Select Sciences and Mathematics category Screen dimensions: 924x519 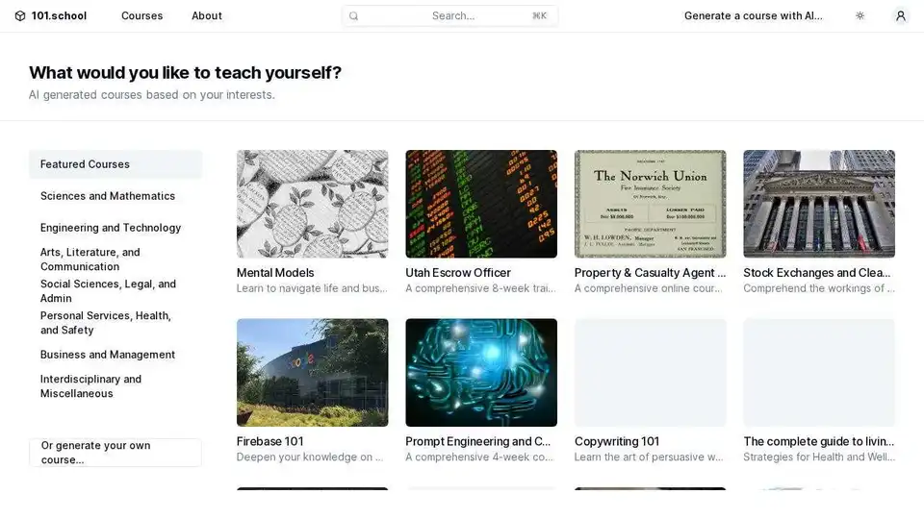(x=108, y=196)
